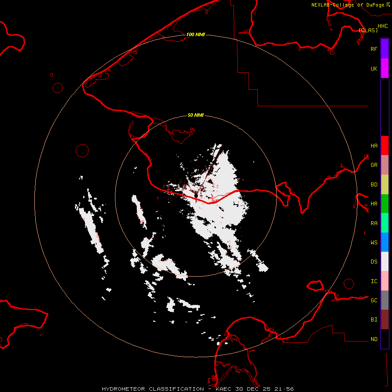Click the DS white legend swatch
Image resolution: width=392 pixels, height=392 pixels.
(385, 261)
